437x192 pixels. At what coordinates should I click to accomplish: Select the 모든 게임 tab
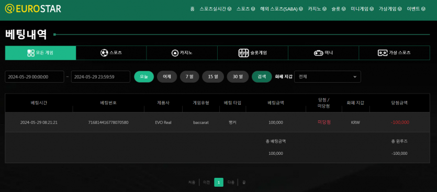point(40,53)
